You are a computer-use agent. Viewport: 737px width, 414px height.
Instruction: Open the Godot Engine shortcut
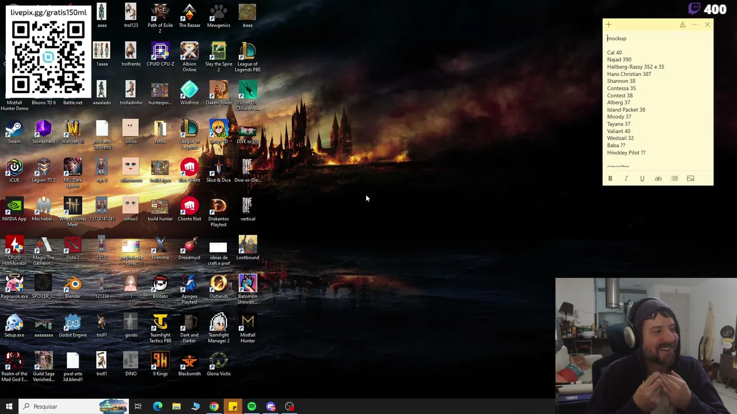(73, 325)
